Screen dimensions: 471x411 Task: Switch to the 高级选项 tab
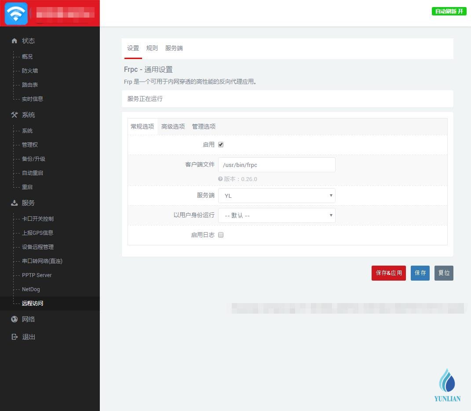(x=173, y=126)
